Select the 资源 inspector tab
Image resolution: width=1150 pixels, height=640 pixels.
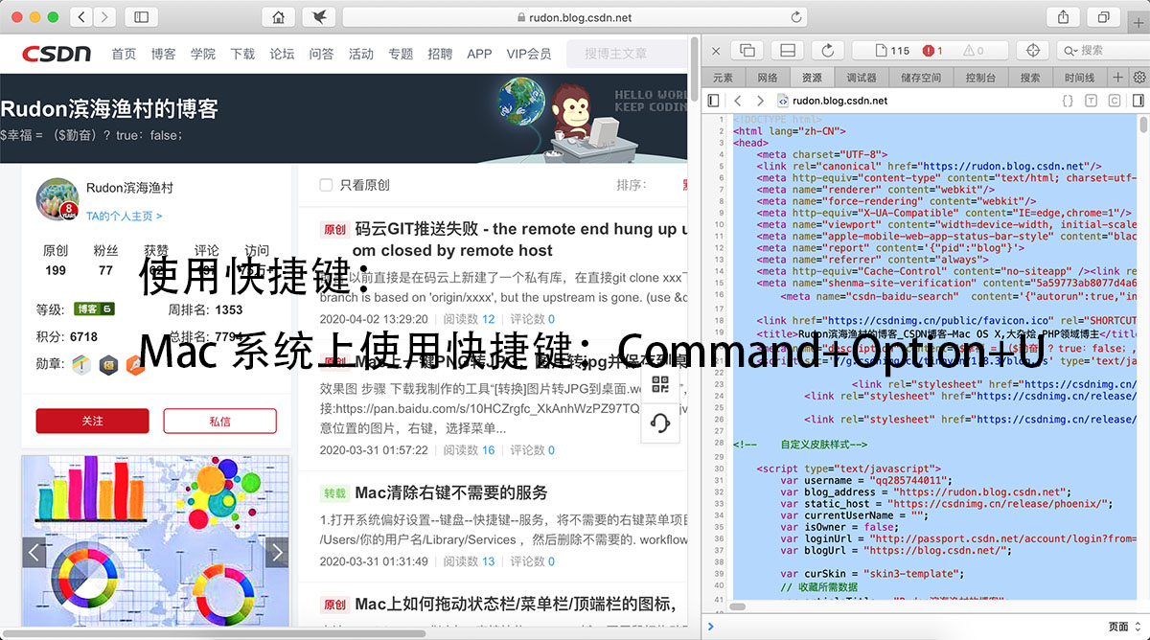pyautogui.click(x=812, y=78)
